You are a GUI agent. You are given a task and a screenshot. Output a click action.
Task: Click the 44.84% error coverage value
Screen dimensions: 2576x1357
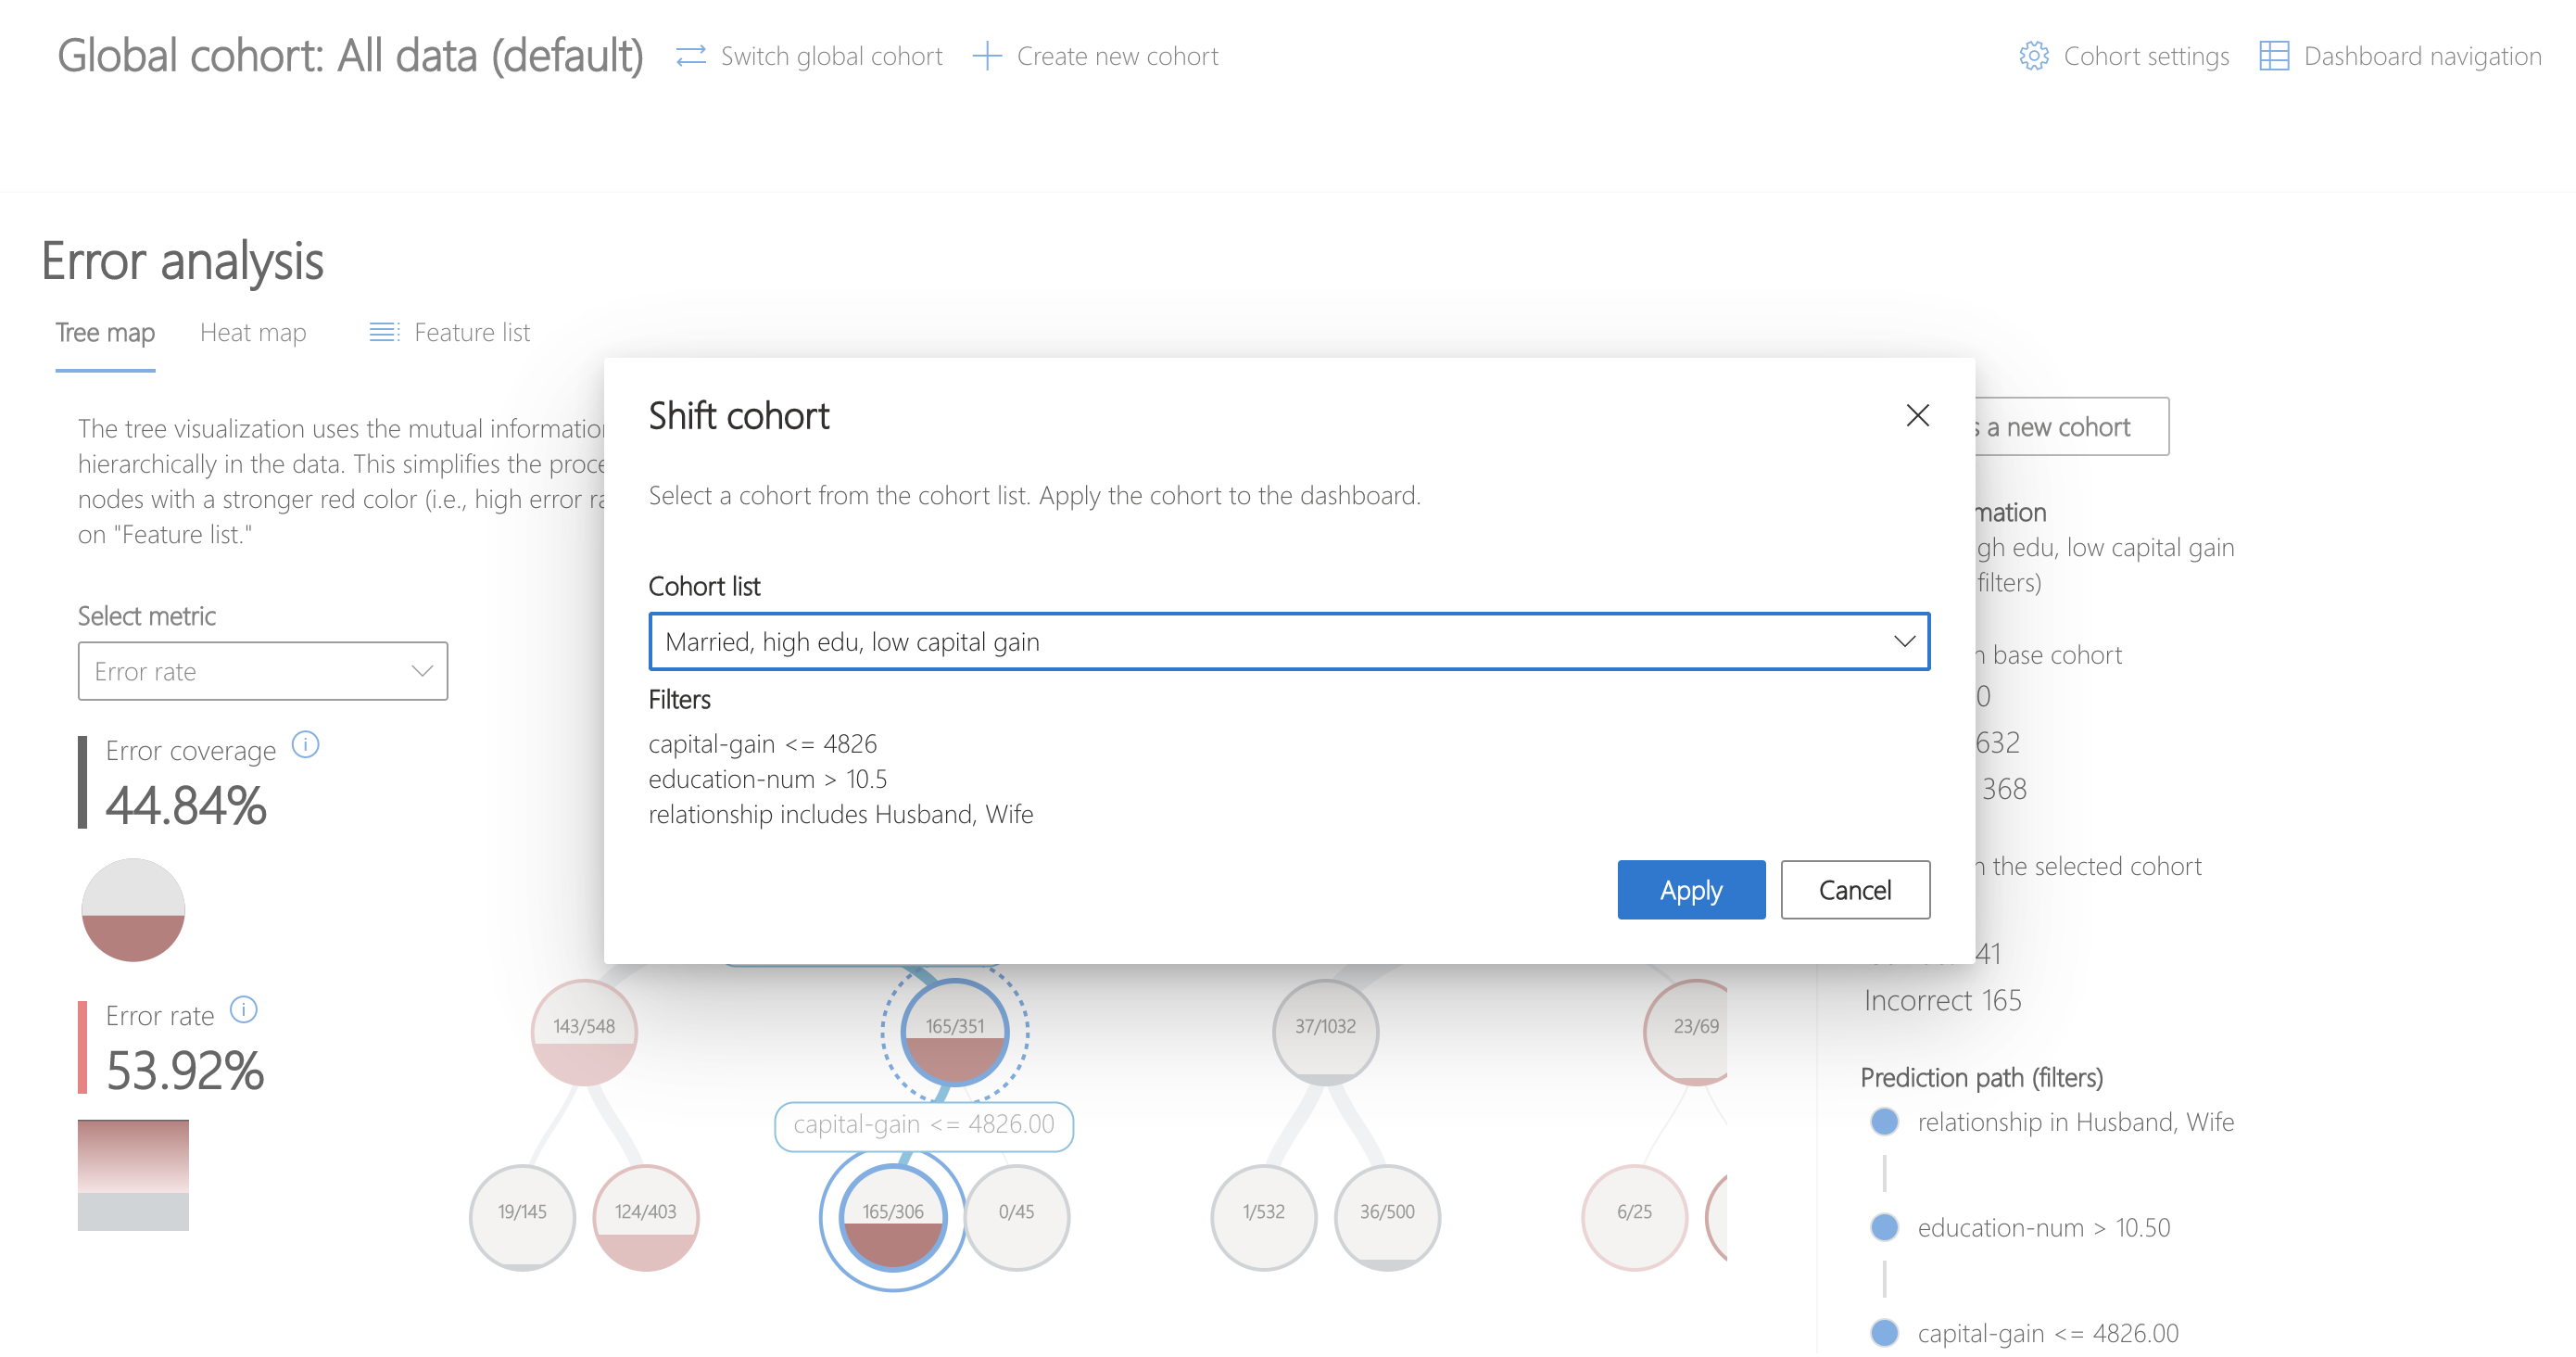tap(186, 805)
